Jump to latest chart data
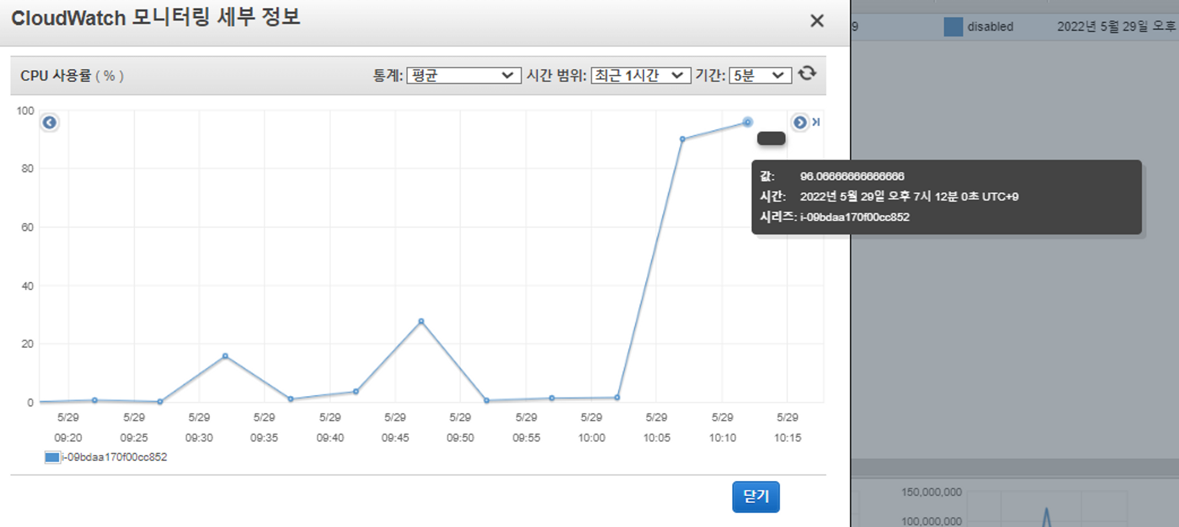The image size is (1179, 527). (x=816, y=122)
